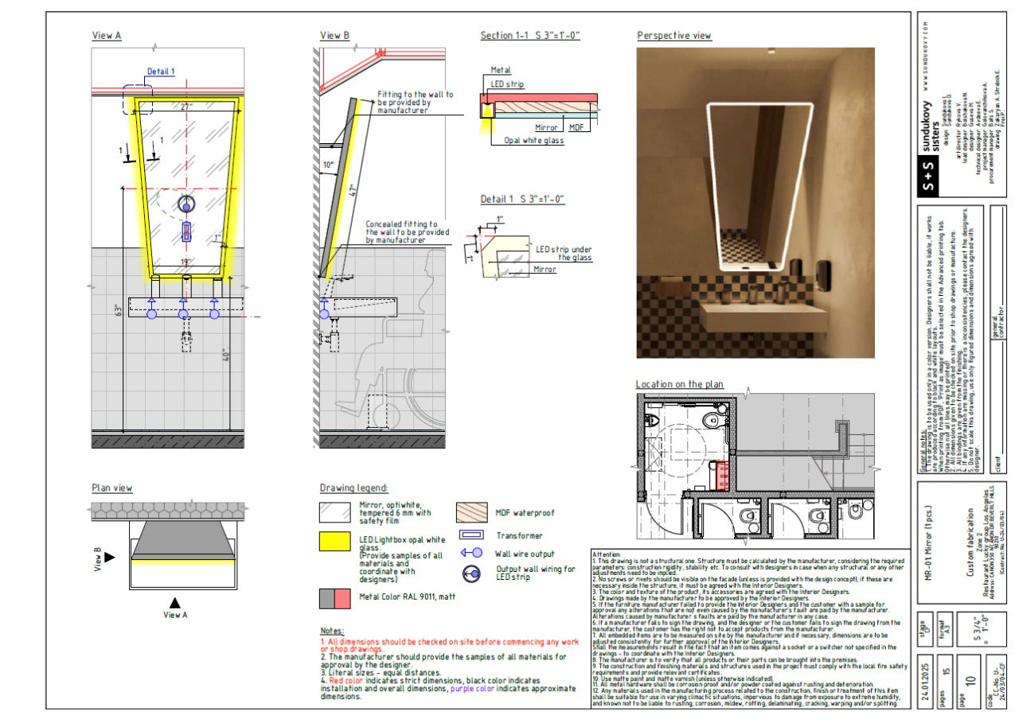Click the Drawing legend heading
Screen dimensions: 1019x719
353,488
